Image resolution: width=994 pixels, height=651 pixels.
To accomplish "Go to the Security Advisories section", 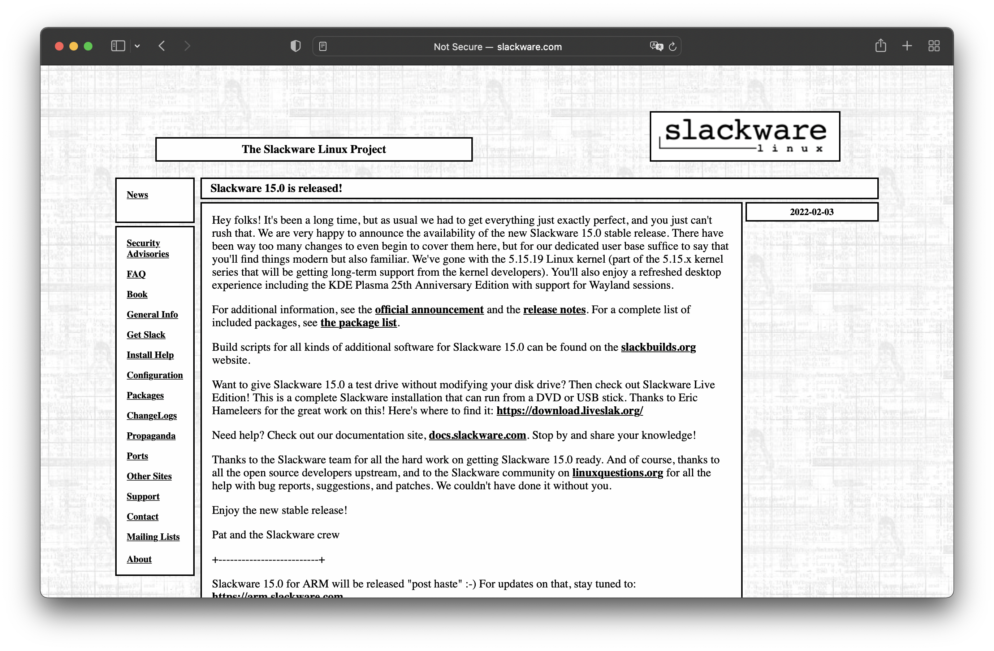I will click(147, 248).
